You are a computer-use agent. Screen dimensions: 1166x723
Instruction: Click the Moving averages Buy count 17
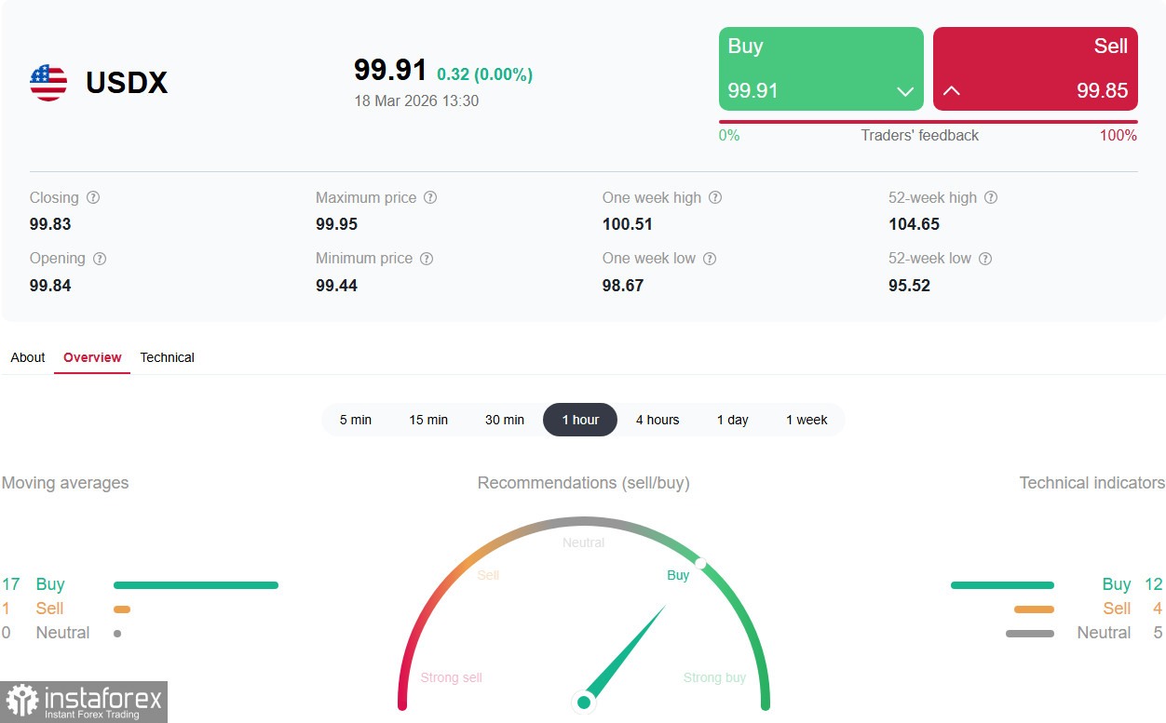(11, 584)
